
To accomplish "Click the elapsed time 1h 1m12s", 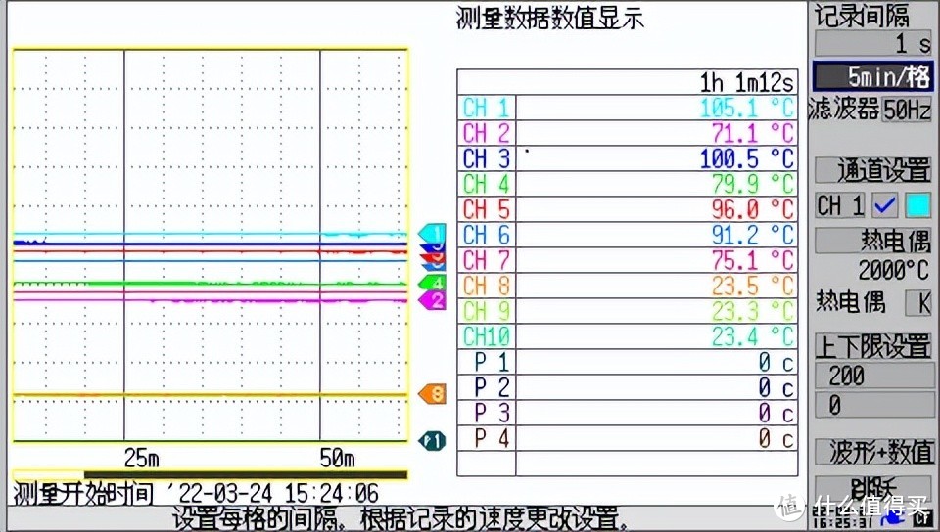I will 746,82.
